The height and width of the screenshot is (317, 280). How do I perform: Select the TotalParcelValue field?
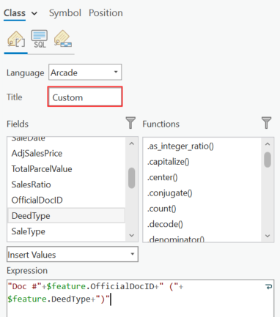coord(66,169)
